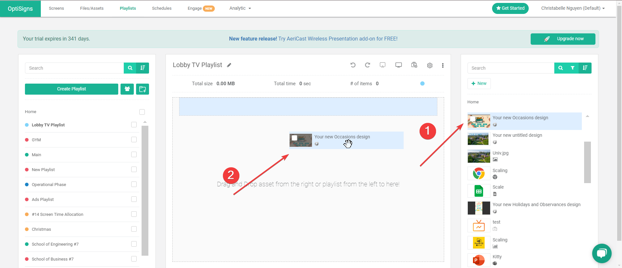Viewport: 622px width, 268px height.
Task: Open the chat support bubble
Action: 602,253
